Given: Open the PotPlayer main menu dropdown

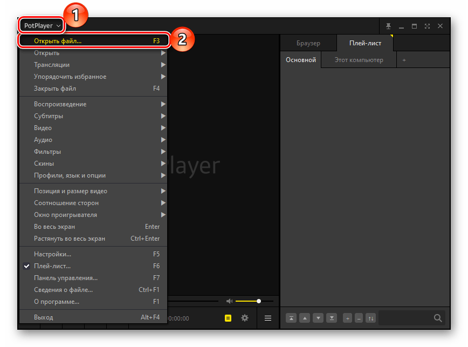Looking at the screenshot, I should 42,26.
